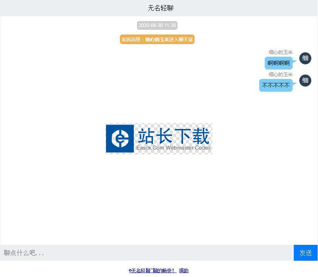Focus the 聊点什么吧 message input field

(147, 253)
